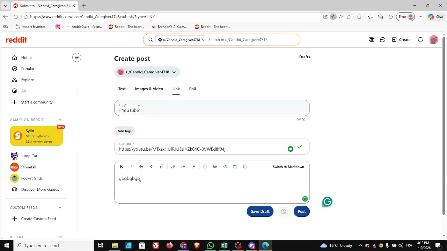The width and height of the screenshot is (447, 251).
Task: Click the Post button
Action: (x=302, y=212)
